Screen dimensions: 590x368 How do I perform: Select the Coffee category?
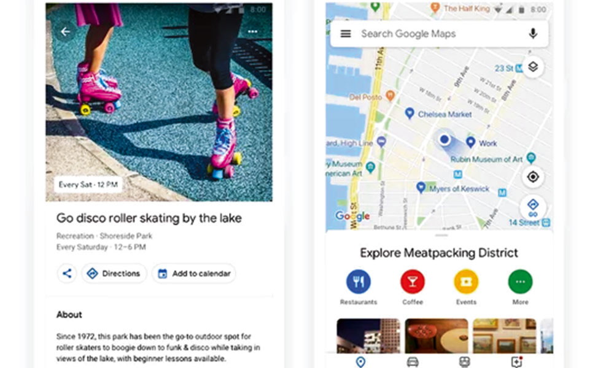(413, 287)
